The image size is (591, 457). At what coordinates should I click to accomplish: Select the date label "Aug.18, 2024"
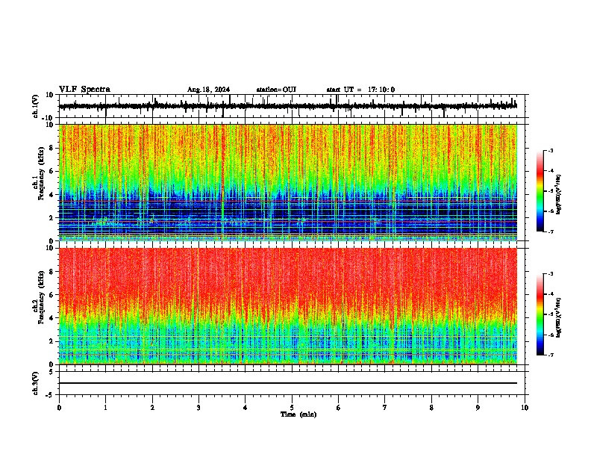208,90
